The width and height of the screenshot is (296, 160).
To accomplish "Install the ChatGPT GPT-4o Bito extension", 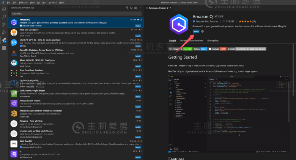I will point(138,46).
